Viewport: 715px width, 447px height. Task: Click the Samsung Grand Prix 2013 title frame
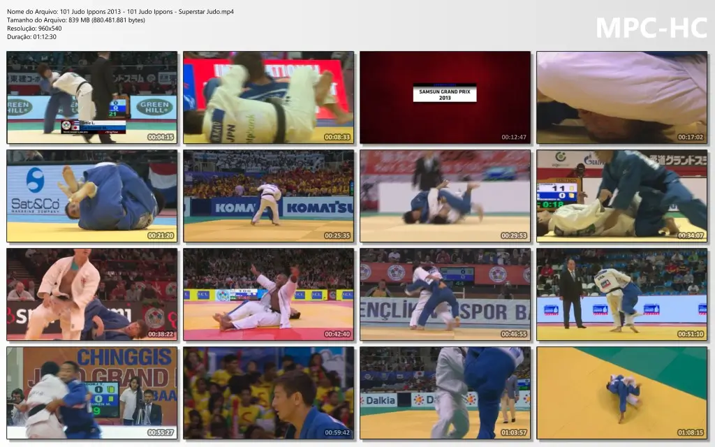click(445, 97)
